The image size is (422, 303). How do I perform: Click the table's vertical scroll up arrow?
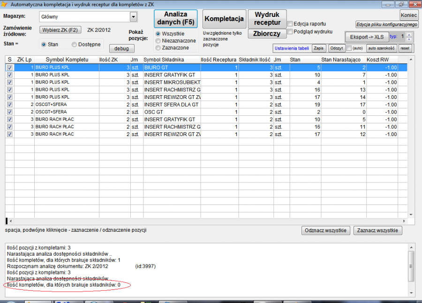(x=411, y=59)
